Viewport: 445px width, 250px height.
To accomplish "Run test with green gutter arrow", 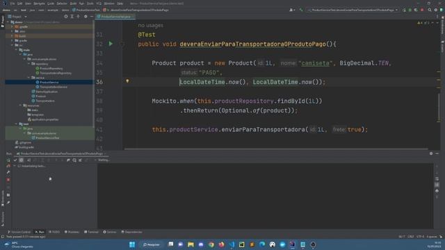I will pyautogui.click(x=111, y=44).
